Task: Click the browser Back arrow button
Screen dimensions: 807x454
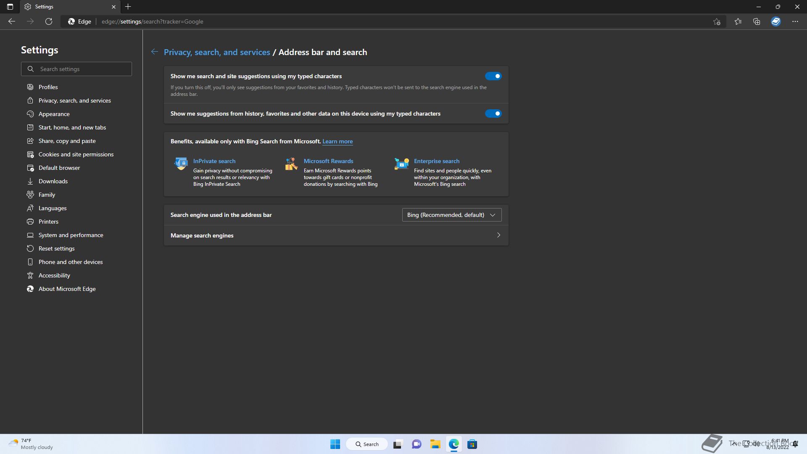Action: (12, 21)
